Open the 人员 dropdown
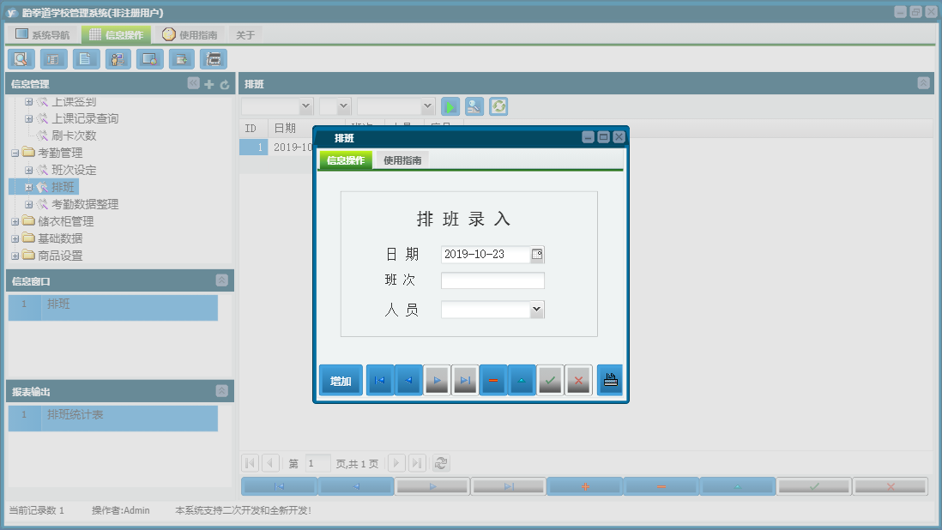 point(536,310)
